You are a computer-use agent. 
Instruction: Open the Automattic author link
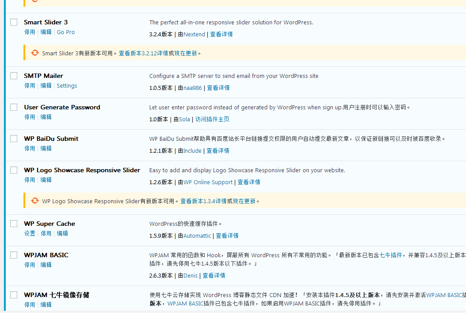197,236
